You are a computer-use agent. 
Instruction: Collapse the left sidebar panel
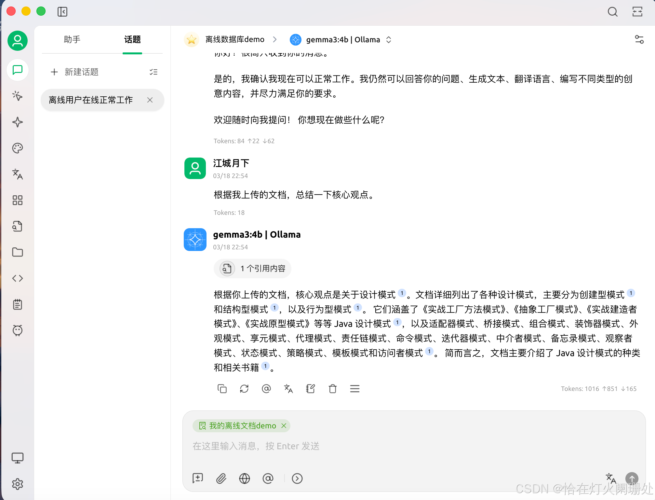click(62, 12)
